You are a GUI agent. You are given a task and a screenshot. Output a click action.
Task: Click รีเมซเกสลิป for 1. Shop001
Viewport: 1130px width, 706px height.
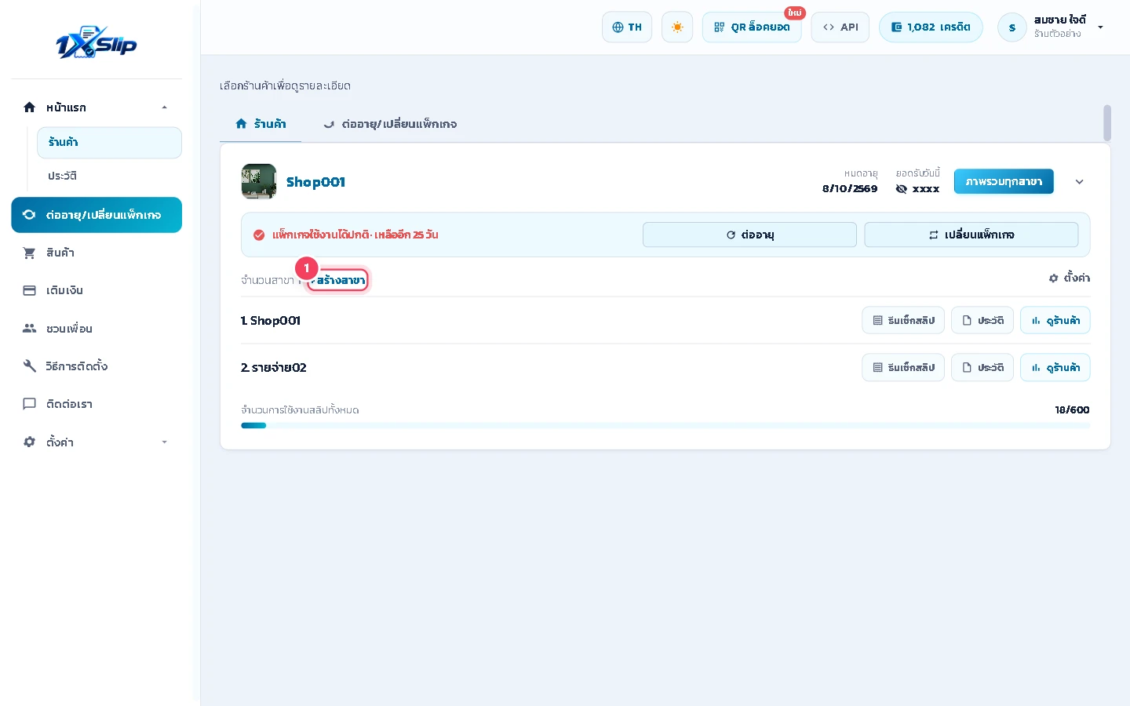[903, 320]
